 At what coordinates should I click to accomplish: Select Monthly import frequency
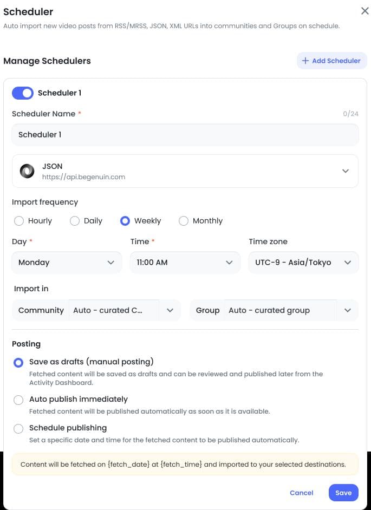(x=184, y=221)
